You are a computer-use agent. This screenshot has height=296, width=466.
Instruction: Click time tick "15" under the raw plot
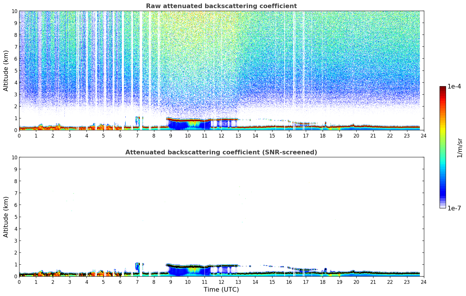[272, 136]
